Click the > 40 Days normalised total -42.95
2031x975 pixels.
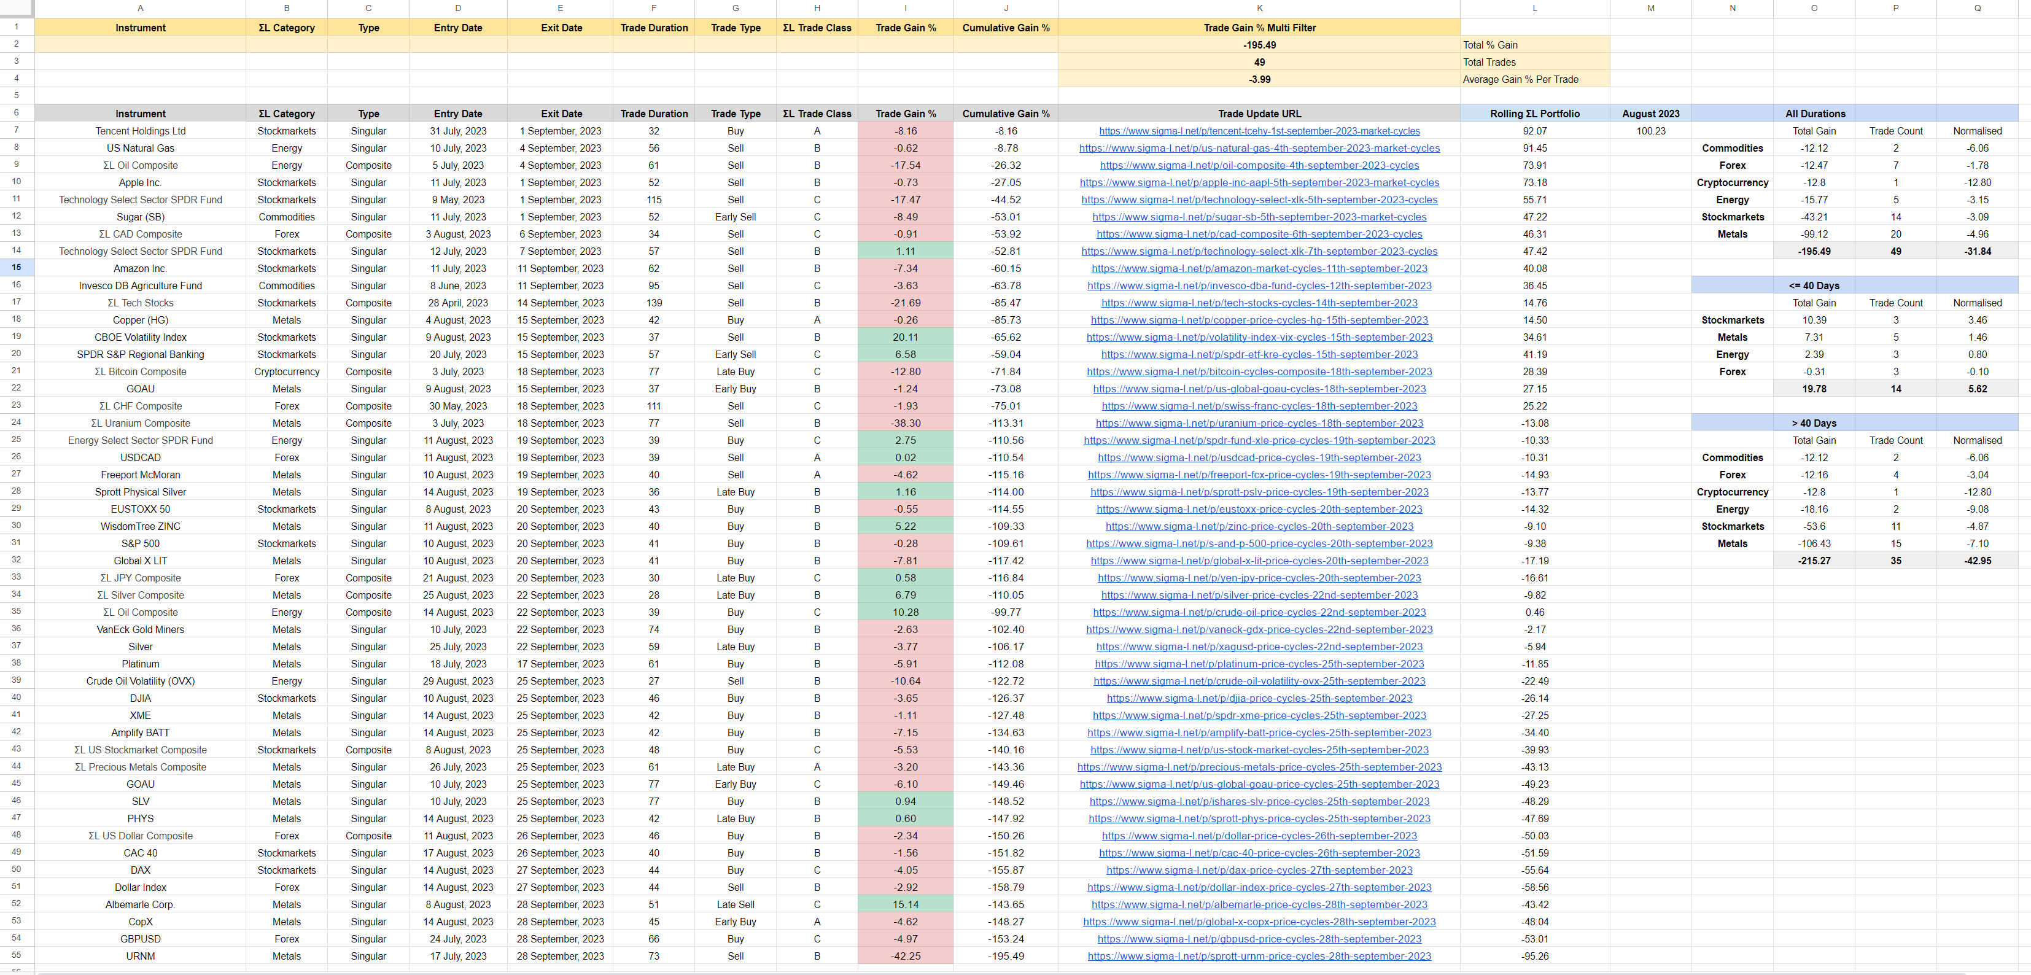pyautogui.click(x=1978, y=561)
